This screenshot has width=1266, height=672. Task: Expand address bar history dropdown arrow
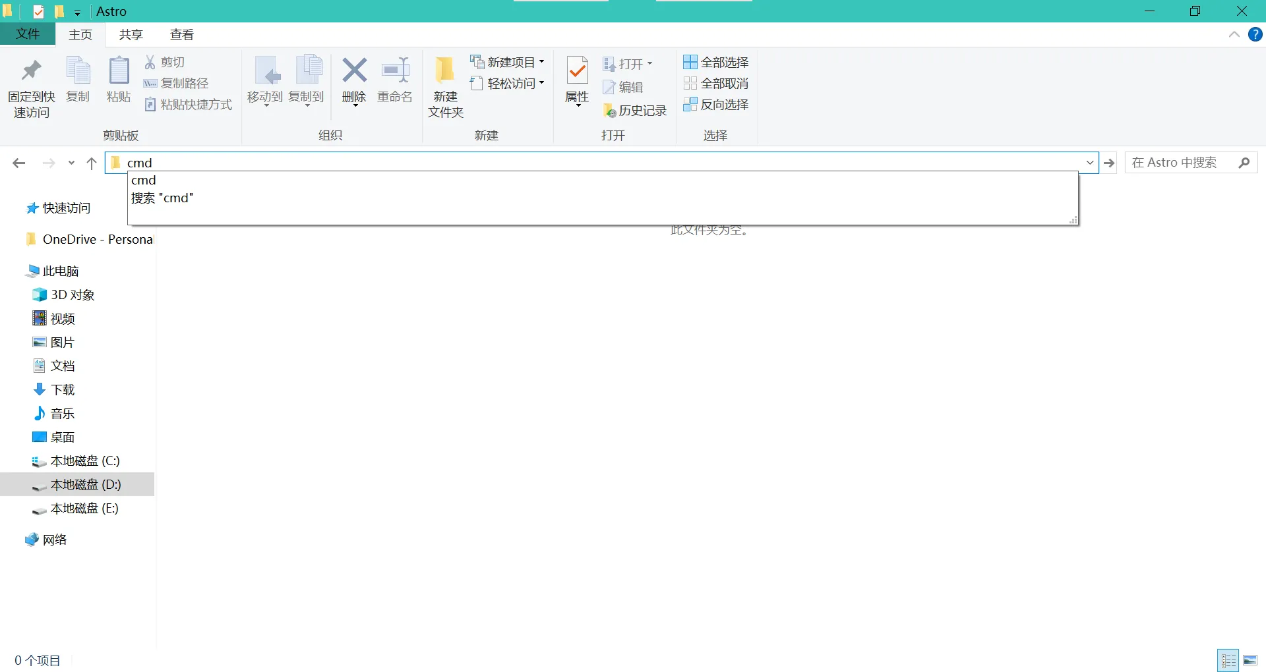pos(1090,162)
